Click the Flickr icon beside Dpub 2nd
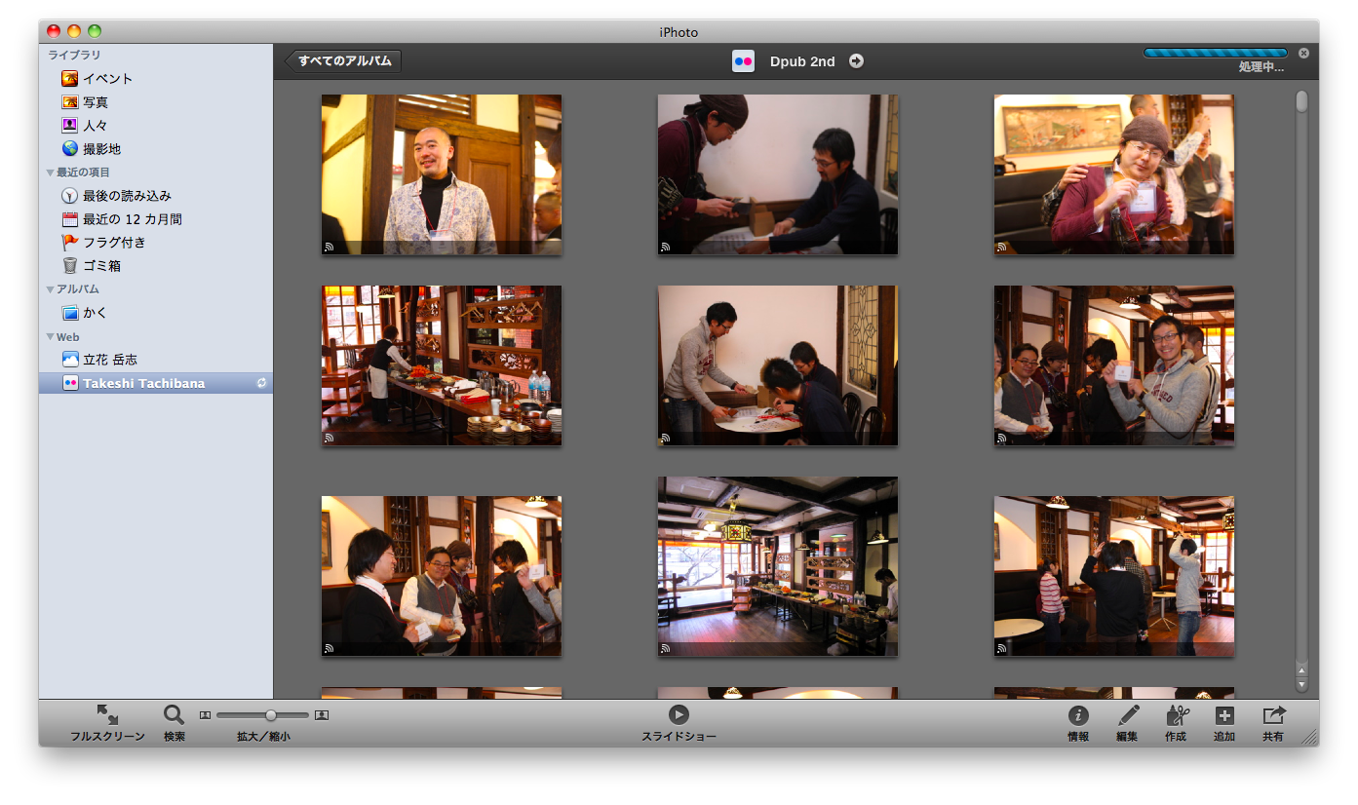 (x=743, y=61)
